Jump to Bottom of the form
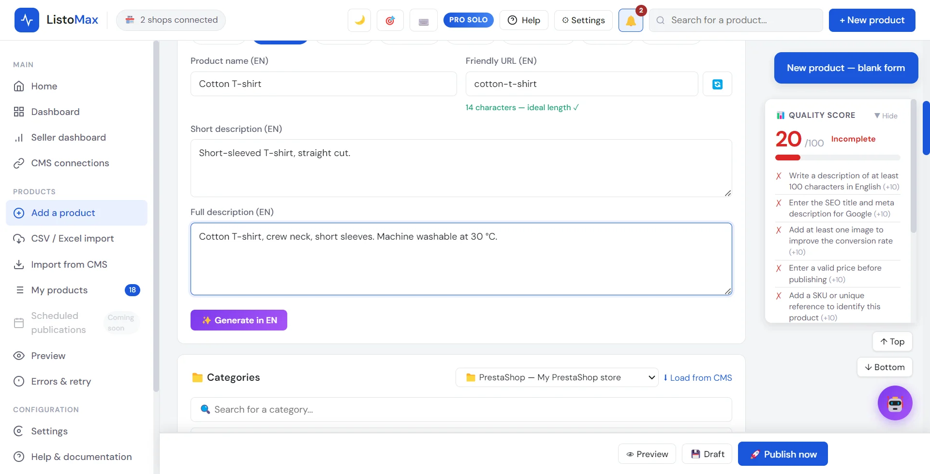Viewport: 930px width, 474px height. point(885,367)
